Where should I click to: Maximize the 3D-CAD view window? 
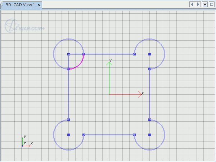click(211, 4)
